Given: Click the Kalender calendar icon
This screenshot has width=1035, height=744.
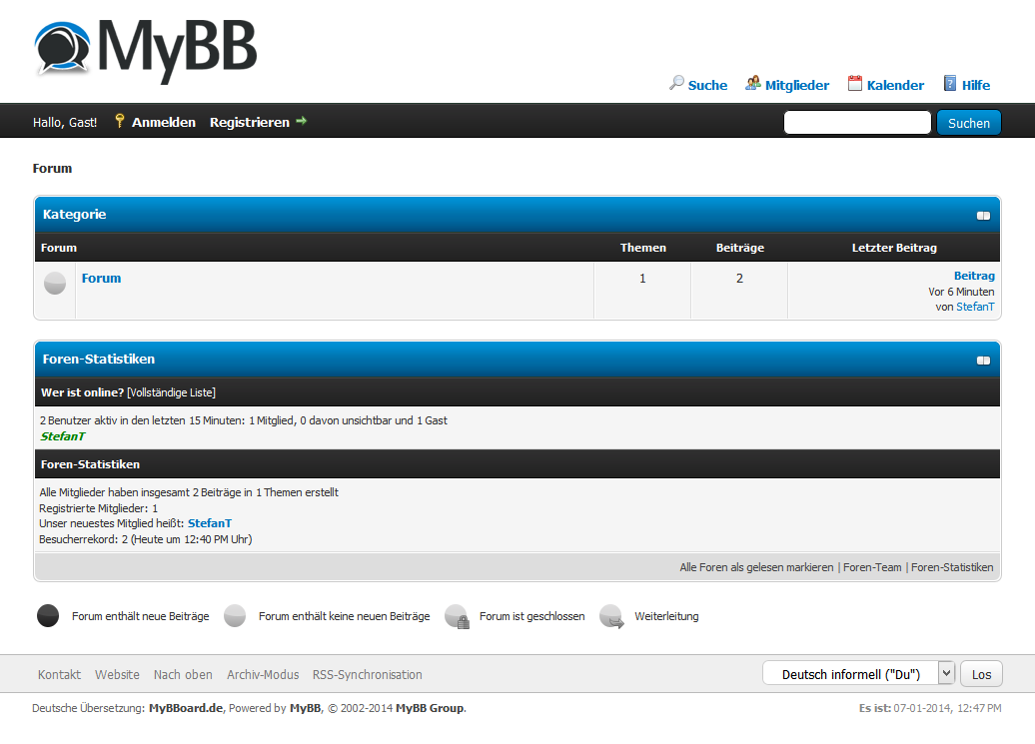Looking at the screenshot, I should (x=855, y=84).
